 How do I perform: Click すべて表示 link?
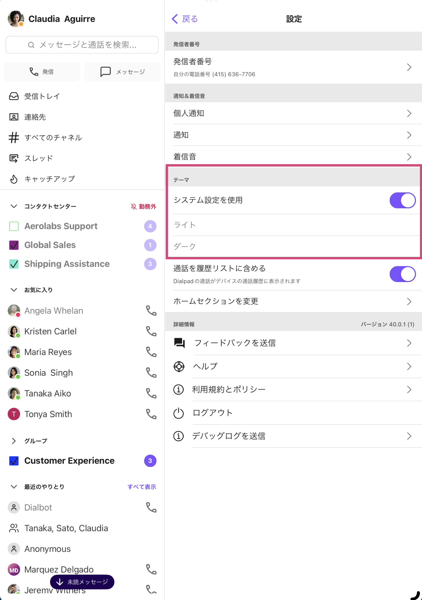pyautogui.click(x=142, y=487)
